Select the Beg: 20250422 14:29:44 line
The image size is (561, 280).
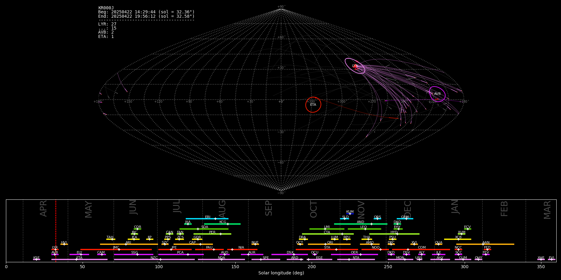146,12
